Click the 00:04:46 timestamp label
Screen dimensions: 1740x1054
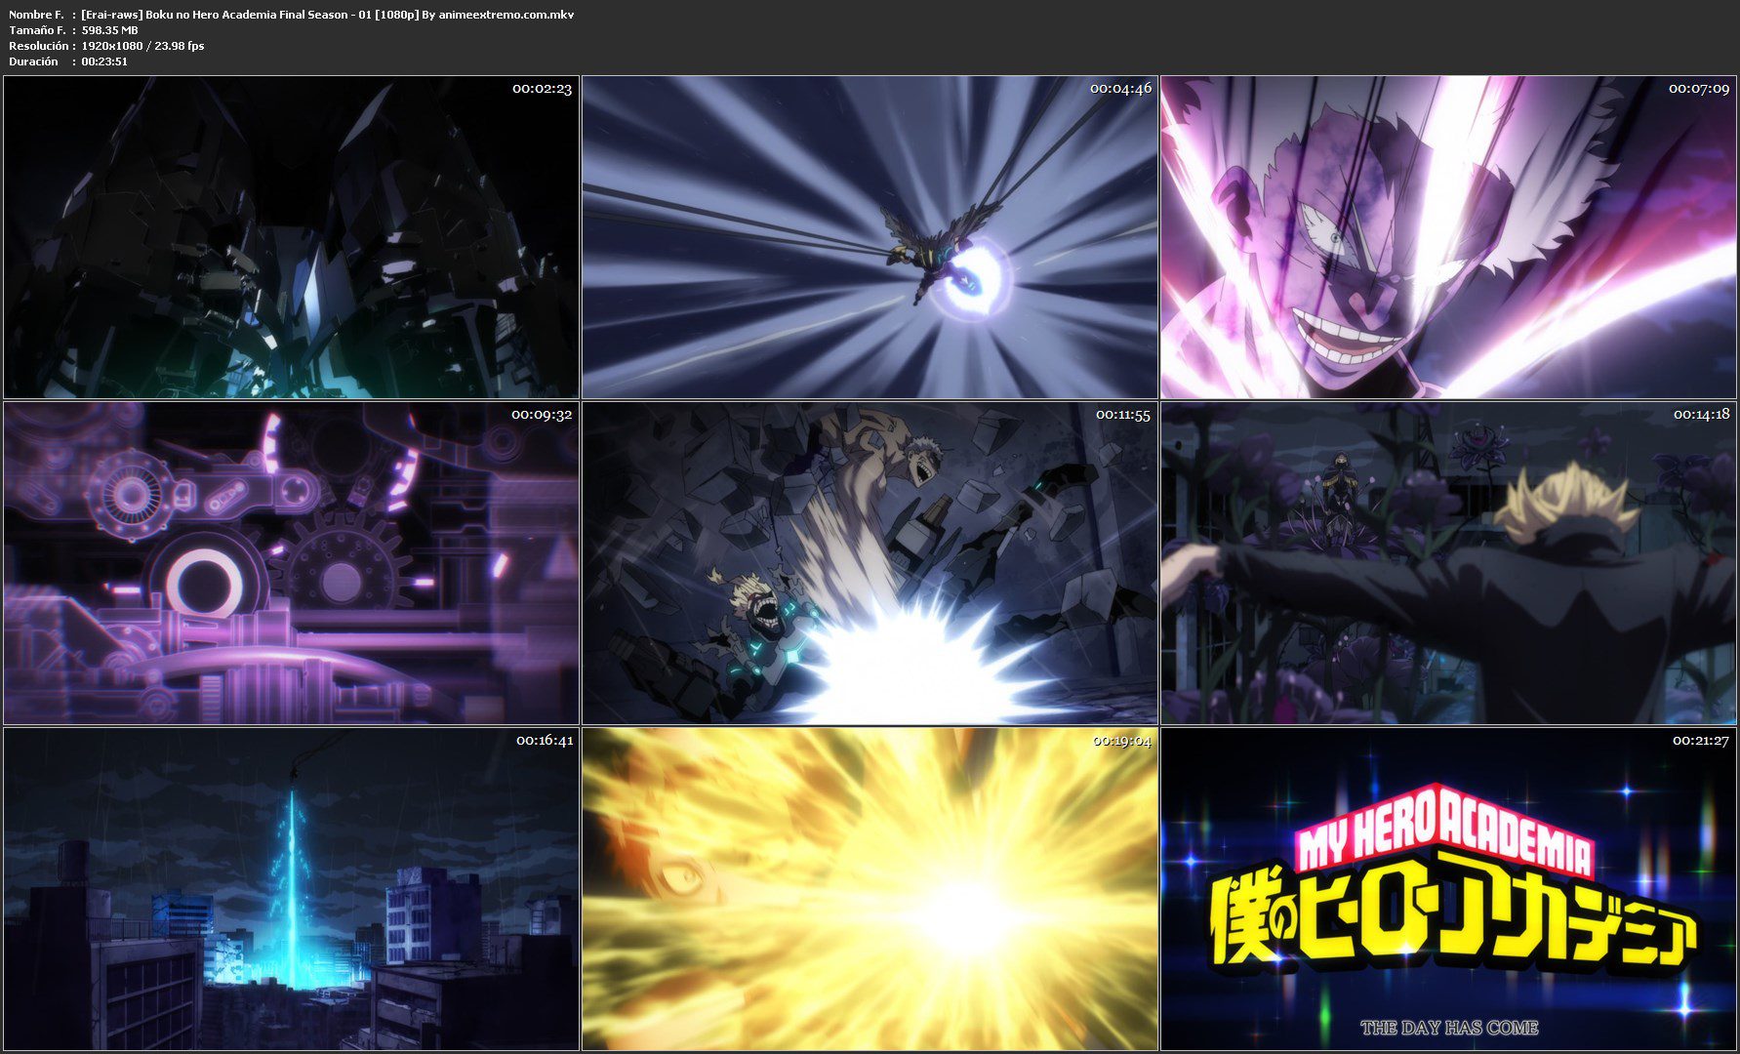(1120, 89)
